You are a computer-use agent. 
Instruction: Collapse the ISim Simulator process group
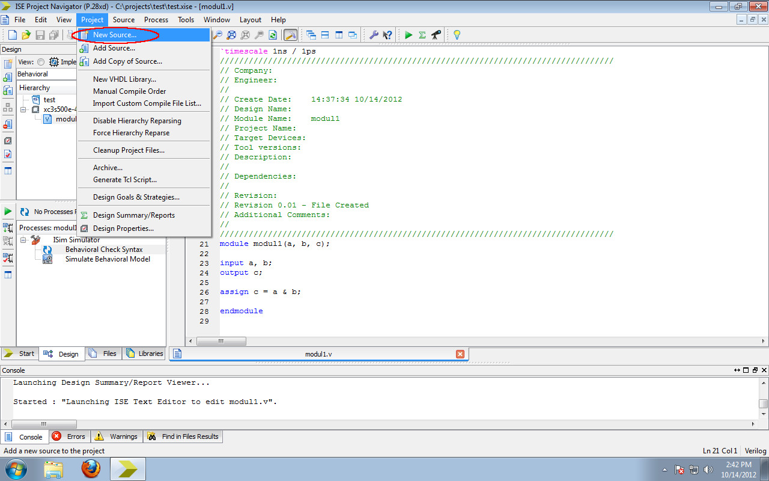click(22, 239)
